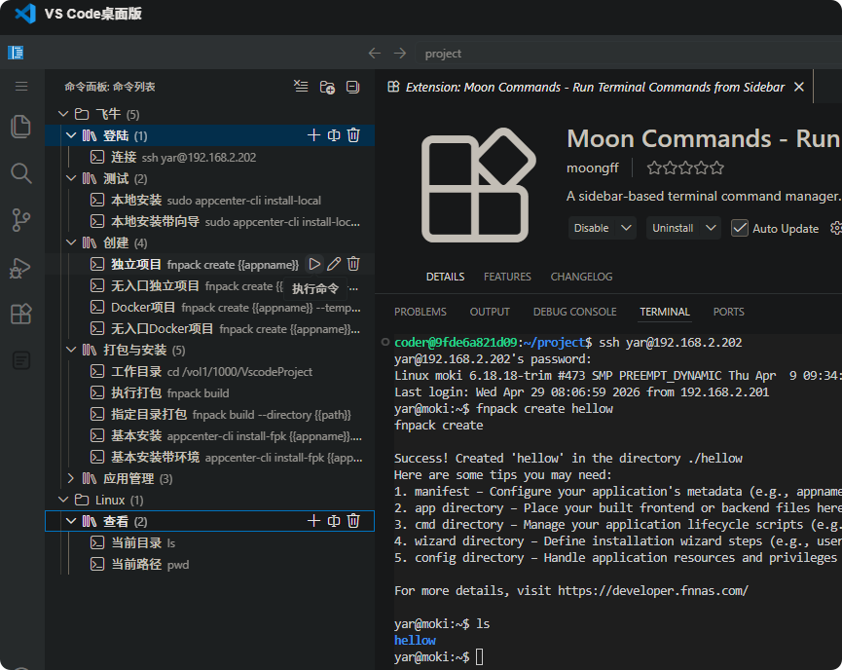This screenshot has width=842, height=670.
Task: Add a command to the 查看 group
Action: 313,521
